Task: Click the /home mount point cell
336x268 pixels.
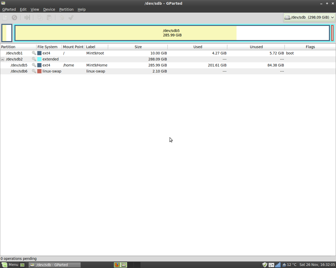Action: coord(69,65)
